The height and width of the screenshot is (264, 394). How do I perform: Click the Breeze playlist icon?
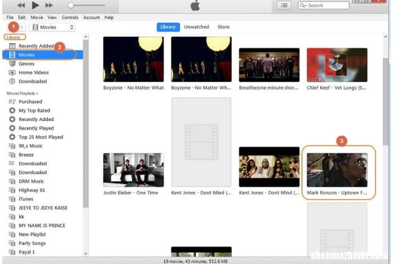[x=12, y=155]
